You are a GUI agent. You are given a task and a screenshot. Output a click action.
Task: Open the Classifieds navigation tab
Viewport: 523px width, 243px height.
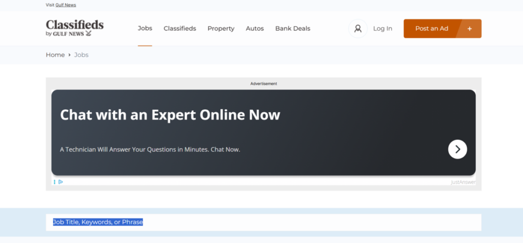click(180, 29)
